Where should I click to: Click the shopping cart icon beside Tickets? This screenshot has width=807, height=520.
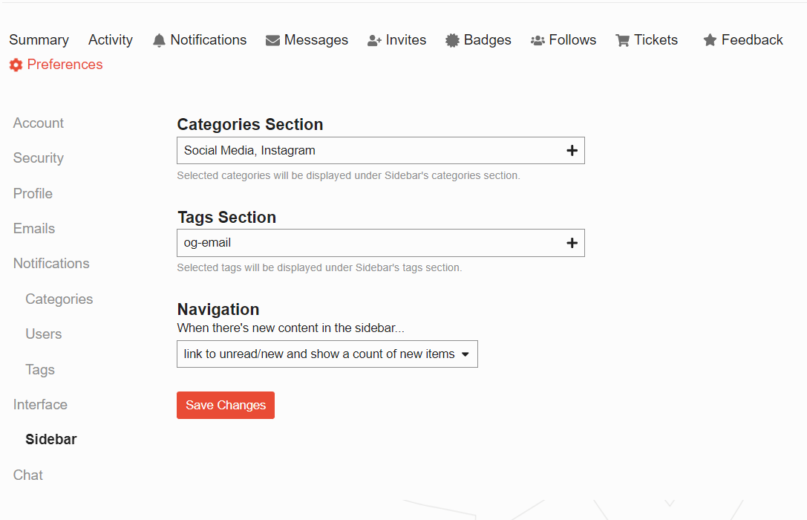[622, 40]
